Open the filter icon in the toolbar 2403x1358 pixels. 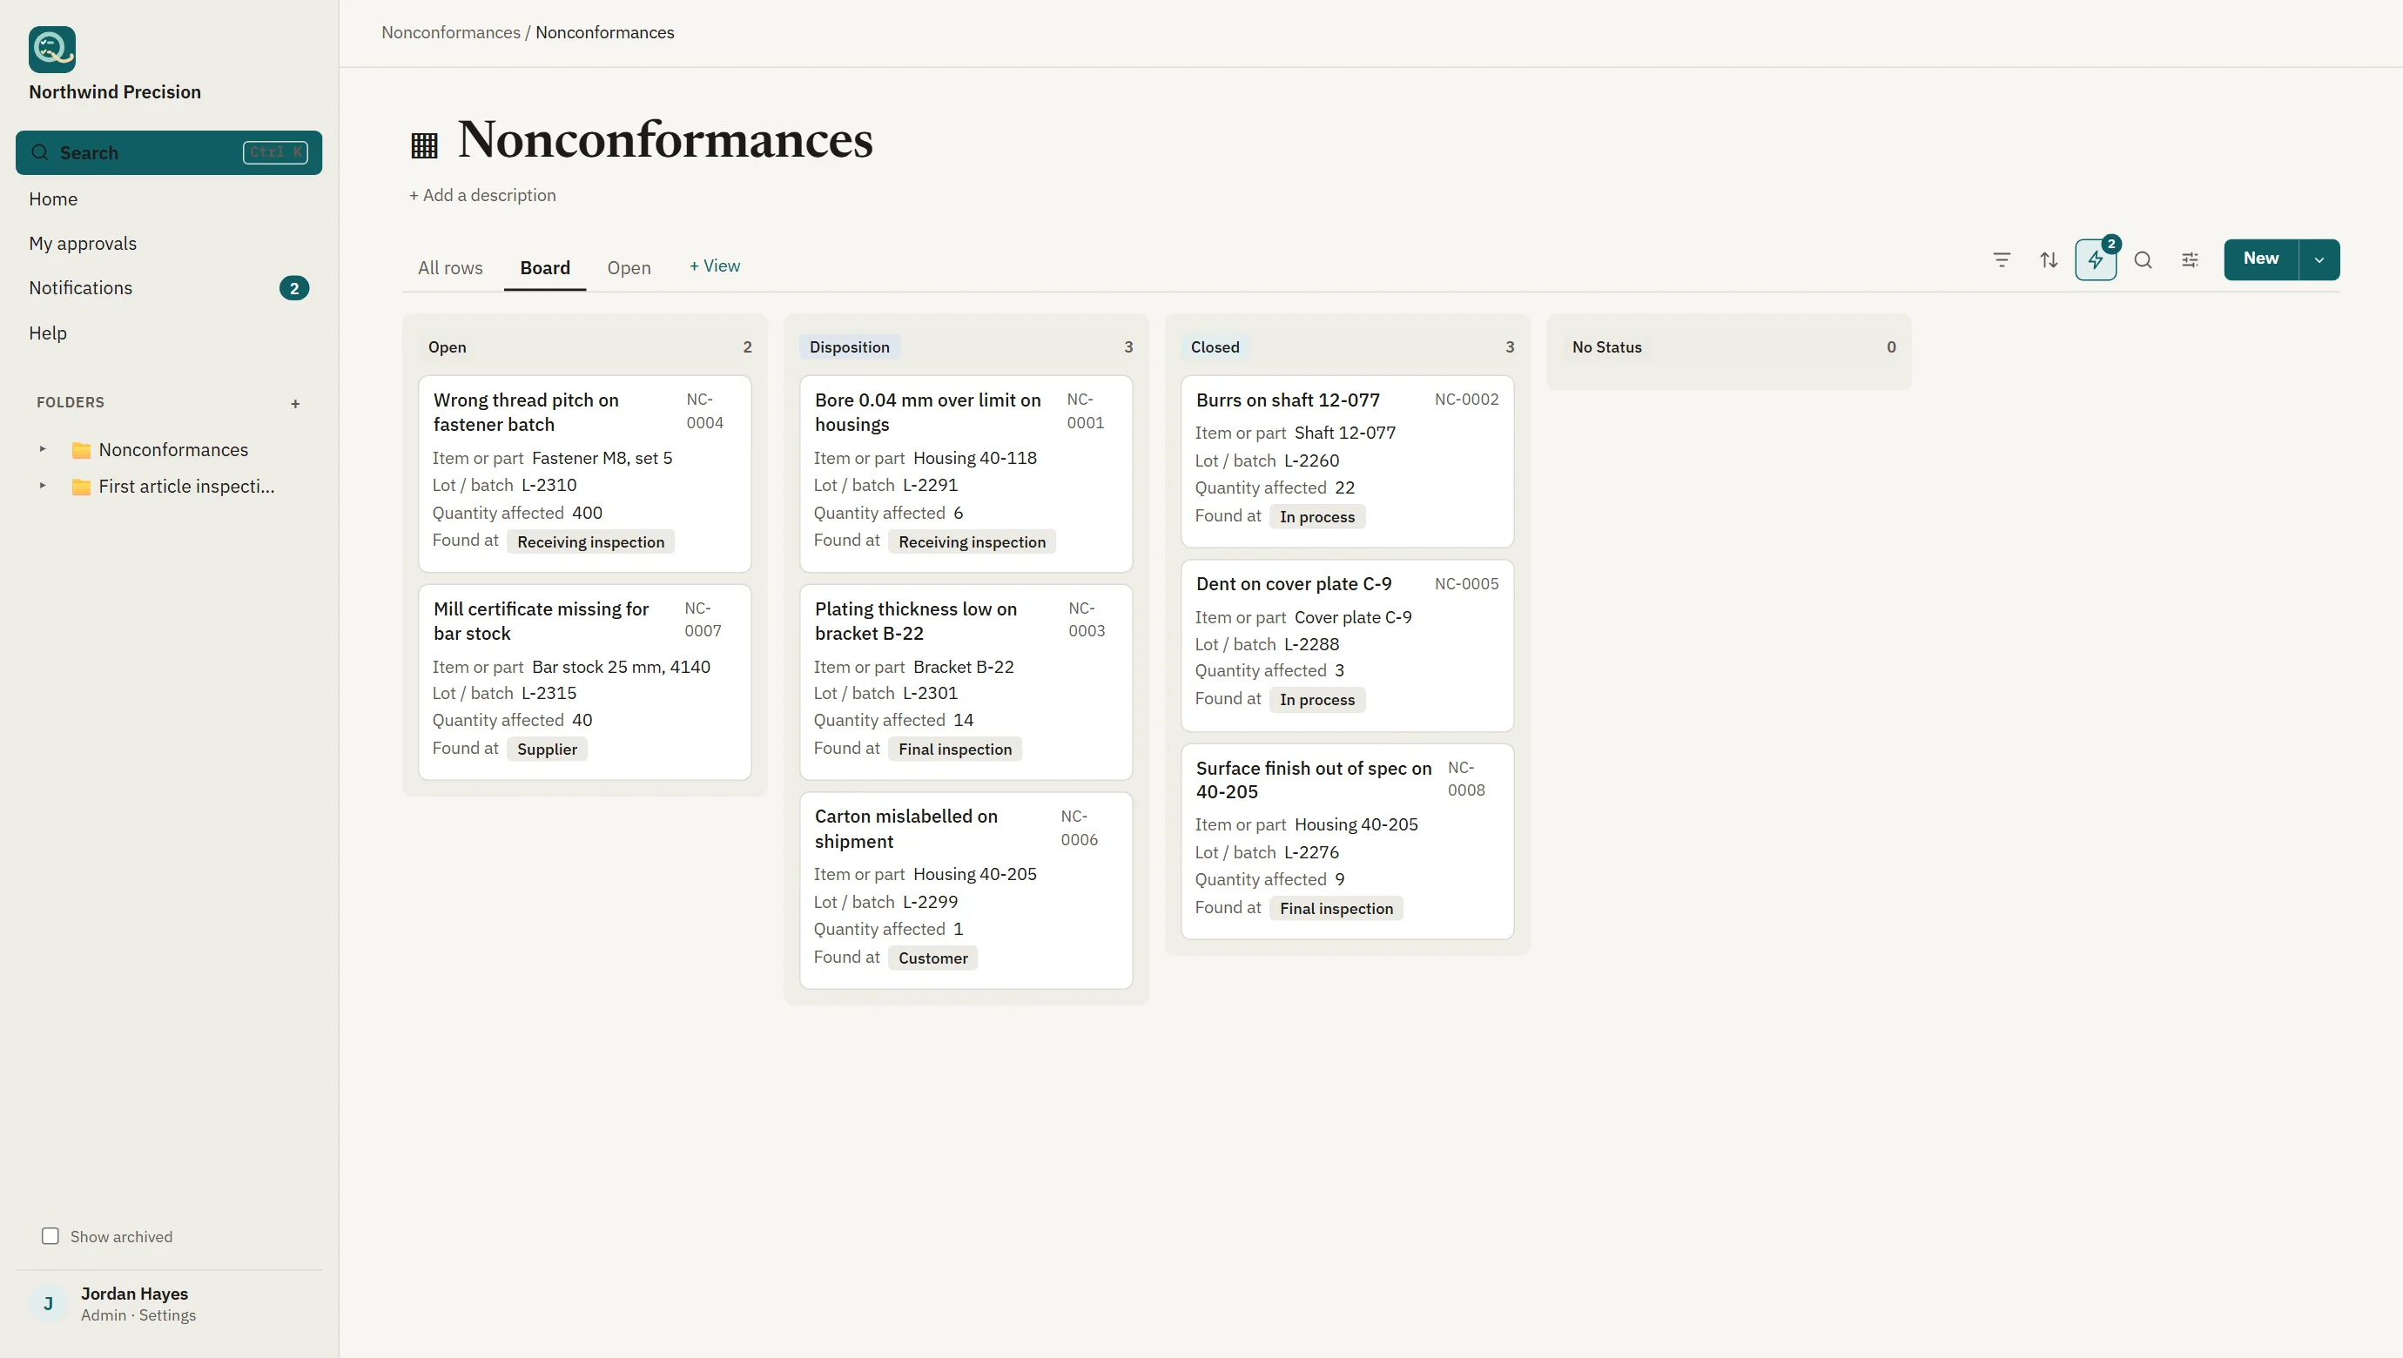coord(2002,260)
